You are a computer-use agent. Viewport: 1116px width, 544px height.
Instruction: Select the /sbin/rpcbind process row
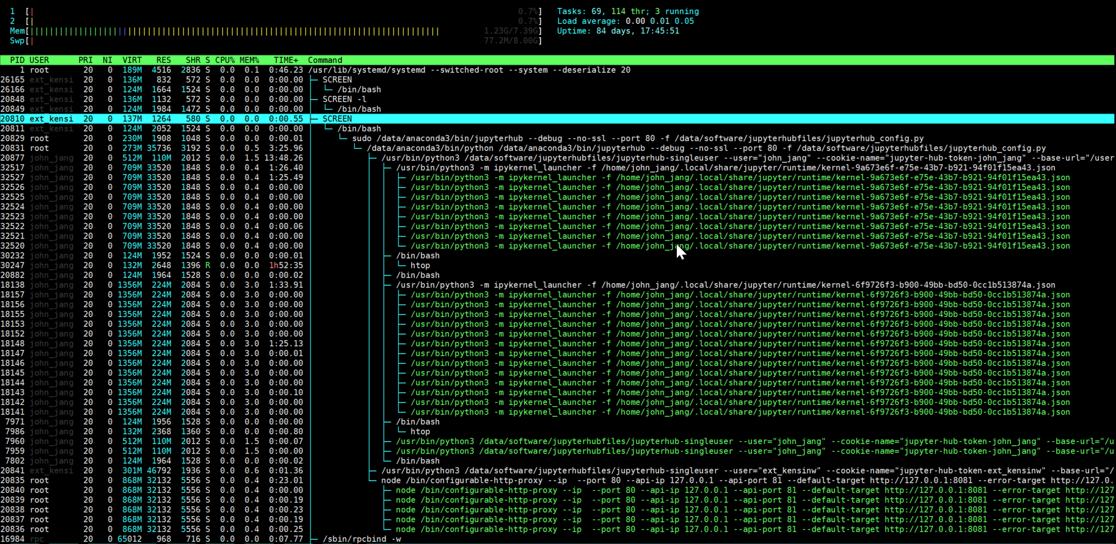[x=362, y=539]
